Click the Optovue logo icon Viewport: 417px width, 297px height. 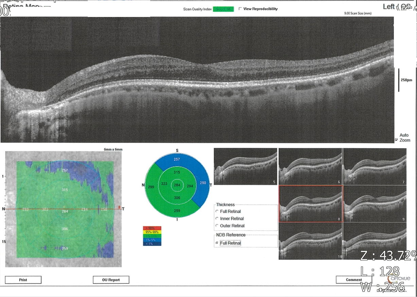coord(402,278)
